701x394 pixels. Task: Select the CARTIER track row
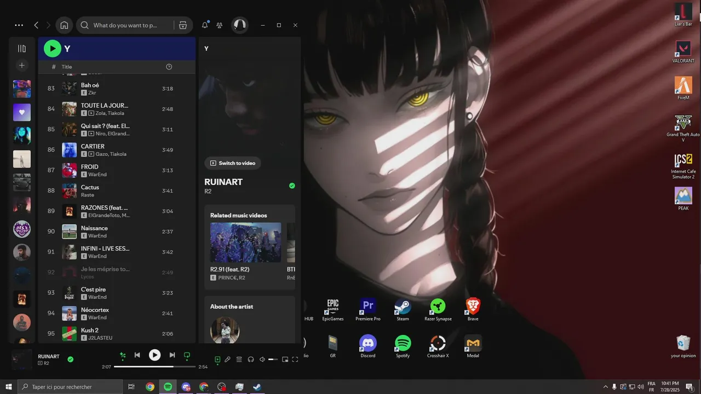coord(117,150)
